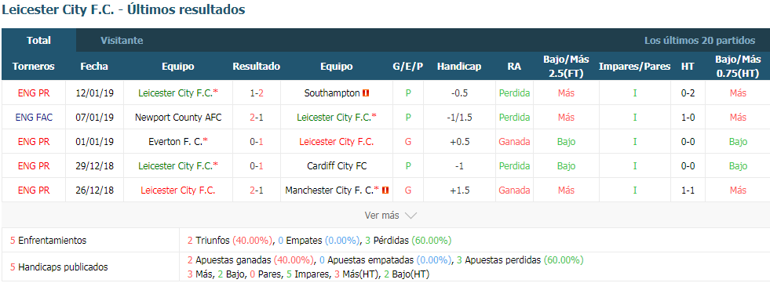Open Cardiff City FC team page
Screen dimensions: 770x283
point(337,165)
